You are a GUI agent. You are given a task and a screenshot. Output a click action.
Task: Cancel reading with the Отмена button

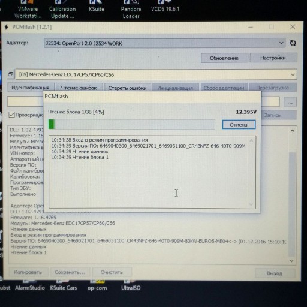239,125
